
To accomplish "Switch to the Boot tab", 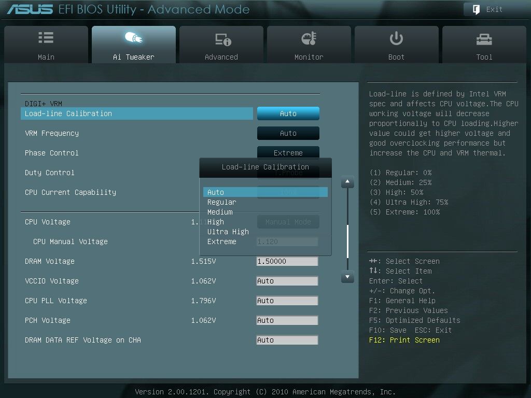I will pos(397,45).
